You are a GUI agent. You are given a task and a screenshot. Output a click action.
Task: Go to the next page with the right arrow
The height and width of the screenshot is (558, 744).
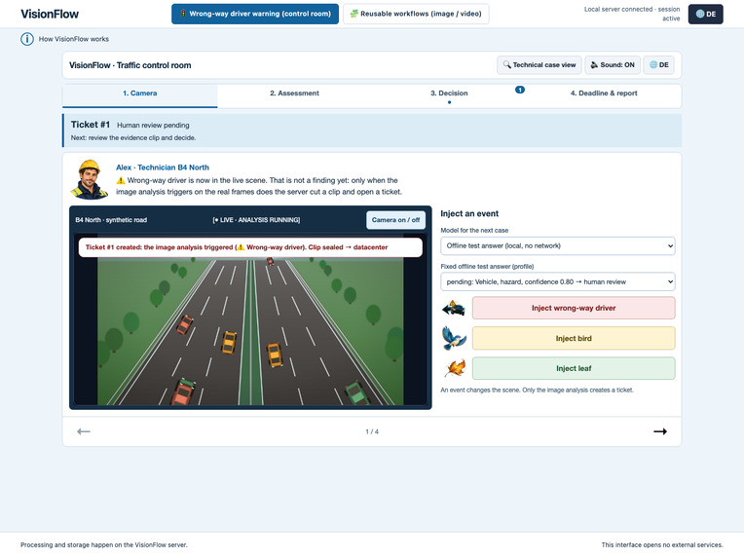[660, 431]
